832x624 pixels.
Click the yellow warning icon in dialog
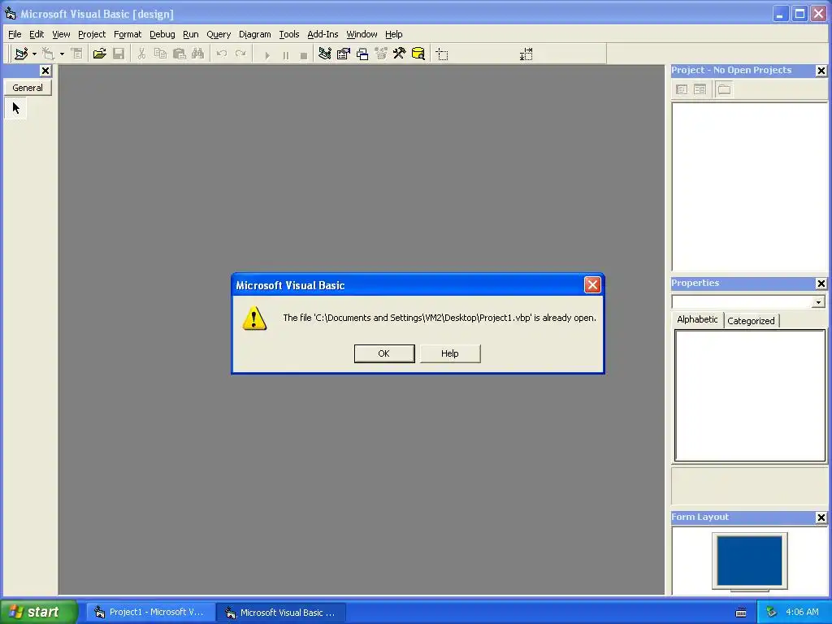click(254, 318)
